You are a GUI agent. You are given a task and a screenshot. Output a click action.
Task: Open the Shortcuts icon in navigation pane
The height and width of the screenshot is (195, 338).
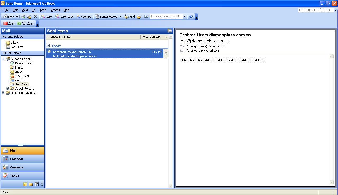37,184
